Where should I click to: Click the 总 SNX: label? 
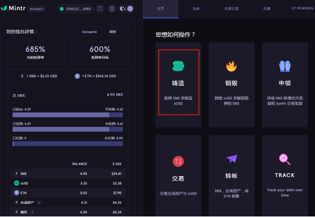point(19,95)
